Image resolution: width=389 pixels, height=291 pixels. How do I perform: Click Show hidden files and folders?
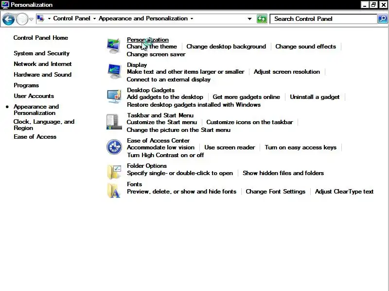283,173
